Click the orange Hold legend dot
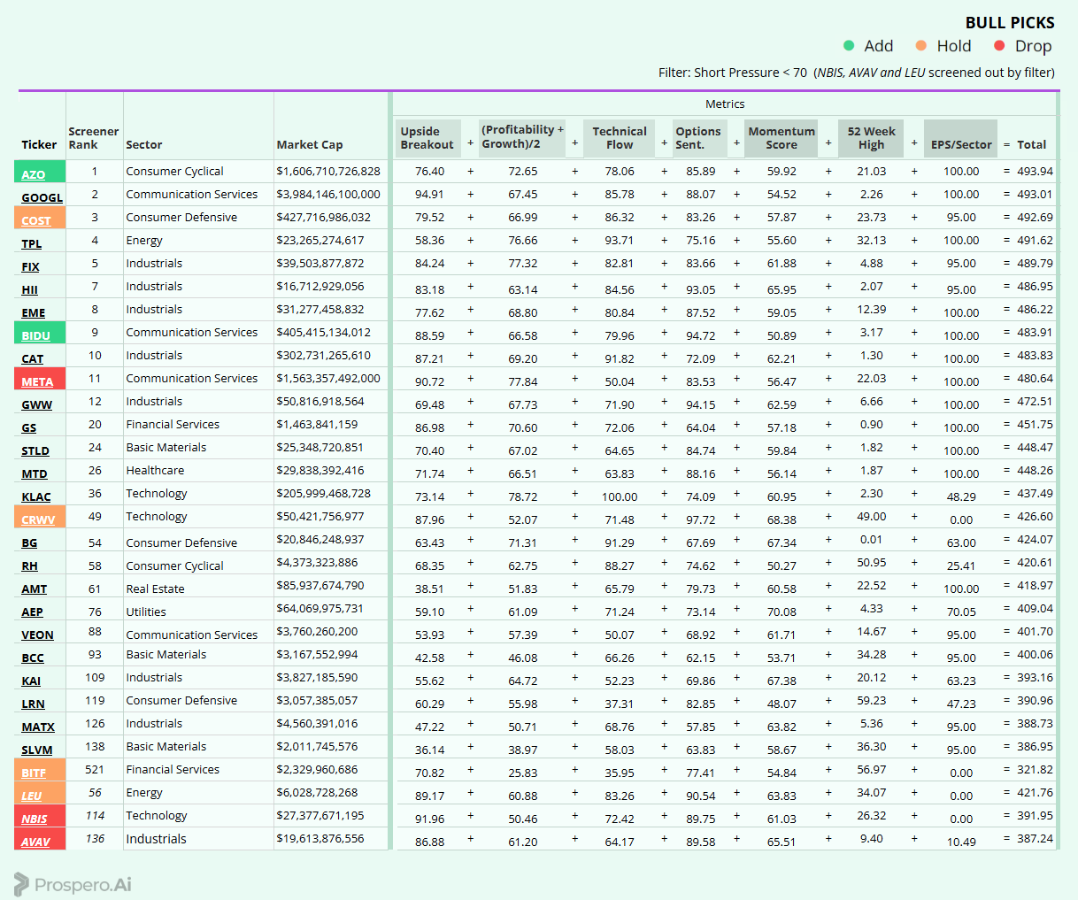The image size is (1078, 900). [921, 46]
